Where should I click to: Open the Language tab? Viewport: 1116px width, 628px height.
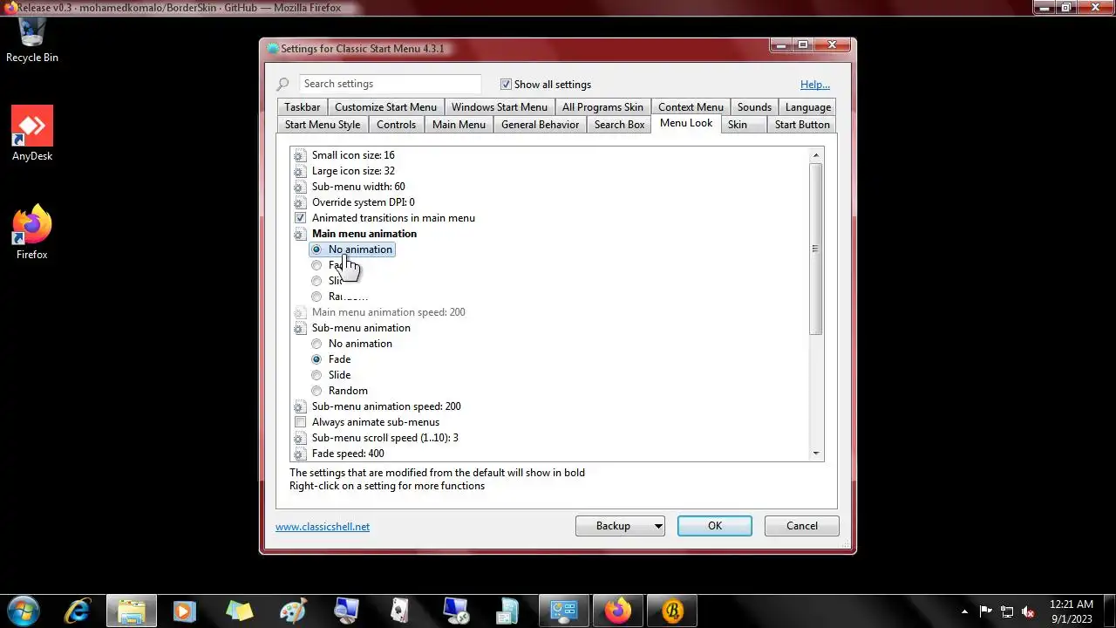pos(808,107)
